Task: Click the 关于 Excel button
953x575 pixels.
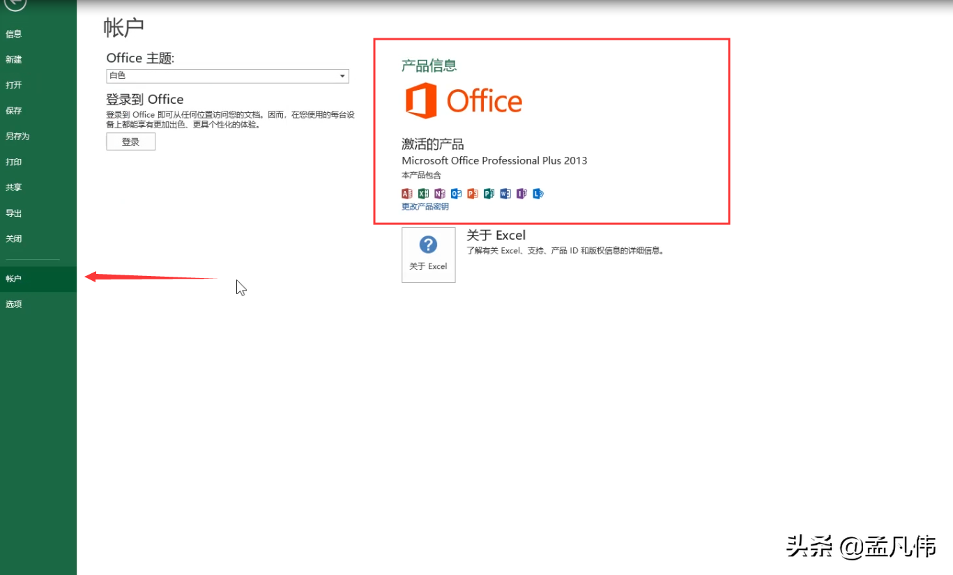Action: 429,254
